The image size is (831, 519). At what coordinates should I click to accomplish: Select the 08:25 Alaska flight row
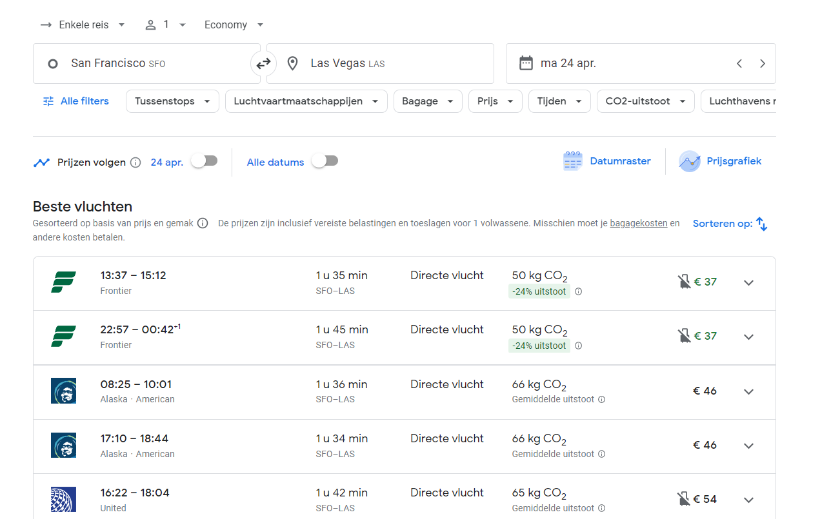pos(387,391)
